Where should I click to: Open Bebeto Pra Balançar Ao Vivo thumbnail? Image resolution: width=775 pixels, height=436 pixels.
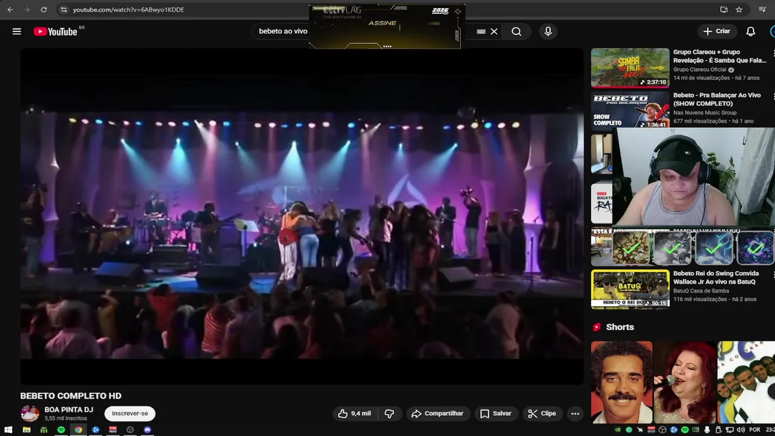coord(630,110)
